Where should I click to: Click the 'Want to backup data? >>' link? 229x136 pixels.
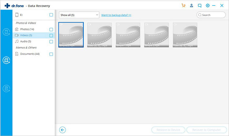coord(116,15)
